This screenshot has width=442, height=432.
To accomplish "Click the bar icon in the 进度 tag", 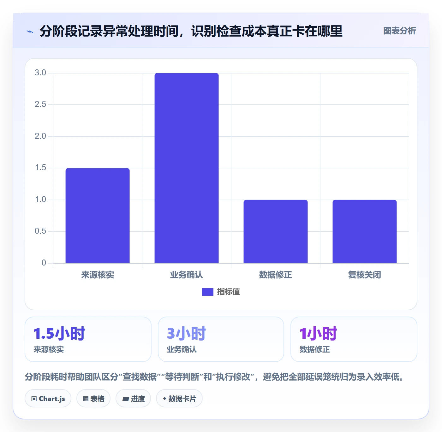I will click(125, 399).
